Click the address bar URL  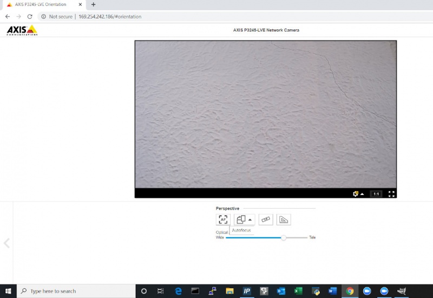(x=110, y=17)
